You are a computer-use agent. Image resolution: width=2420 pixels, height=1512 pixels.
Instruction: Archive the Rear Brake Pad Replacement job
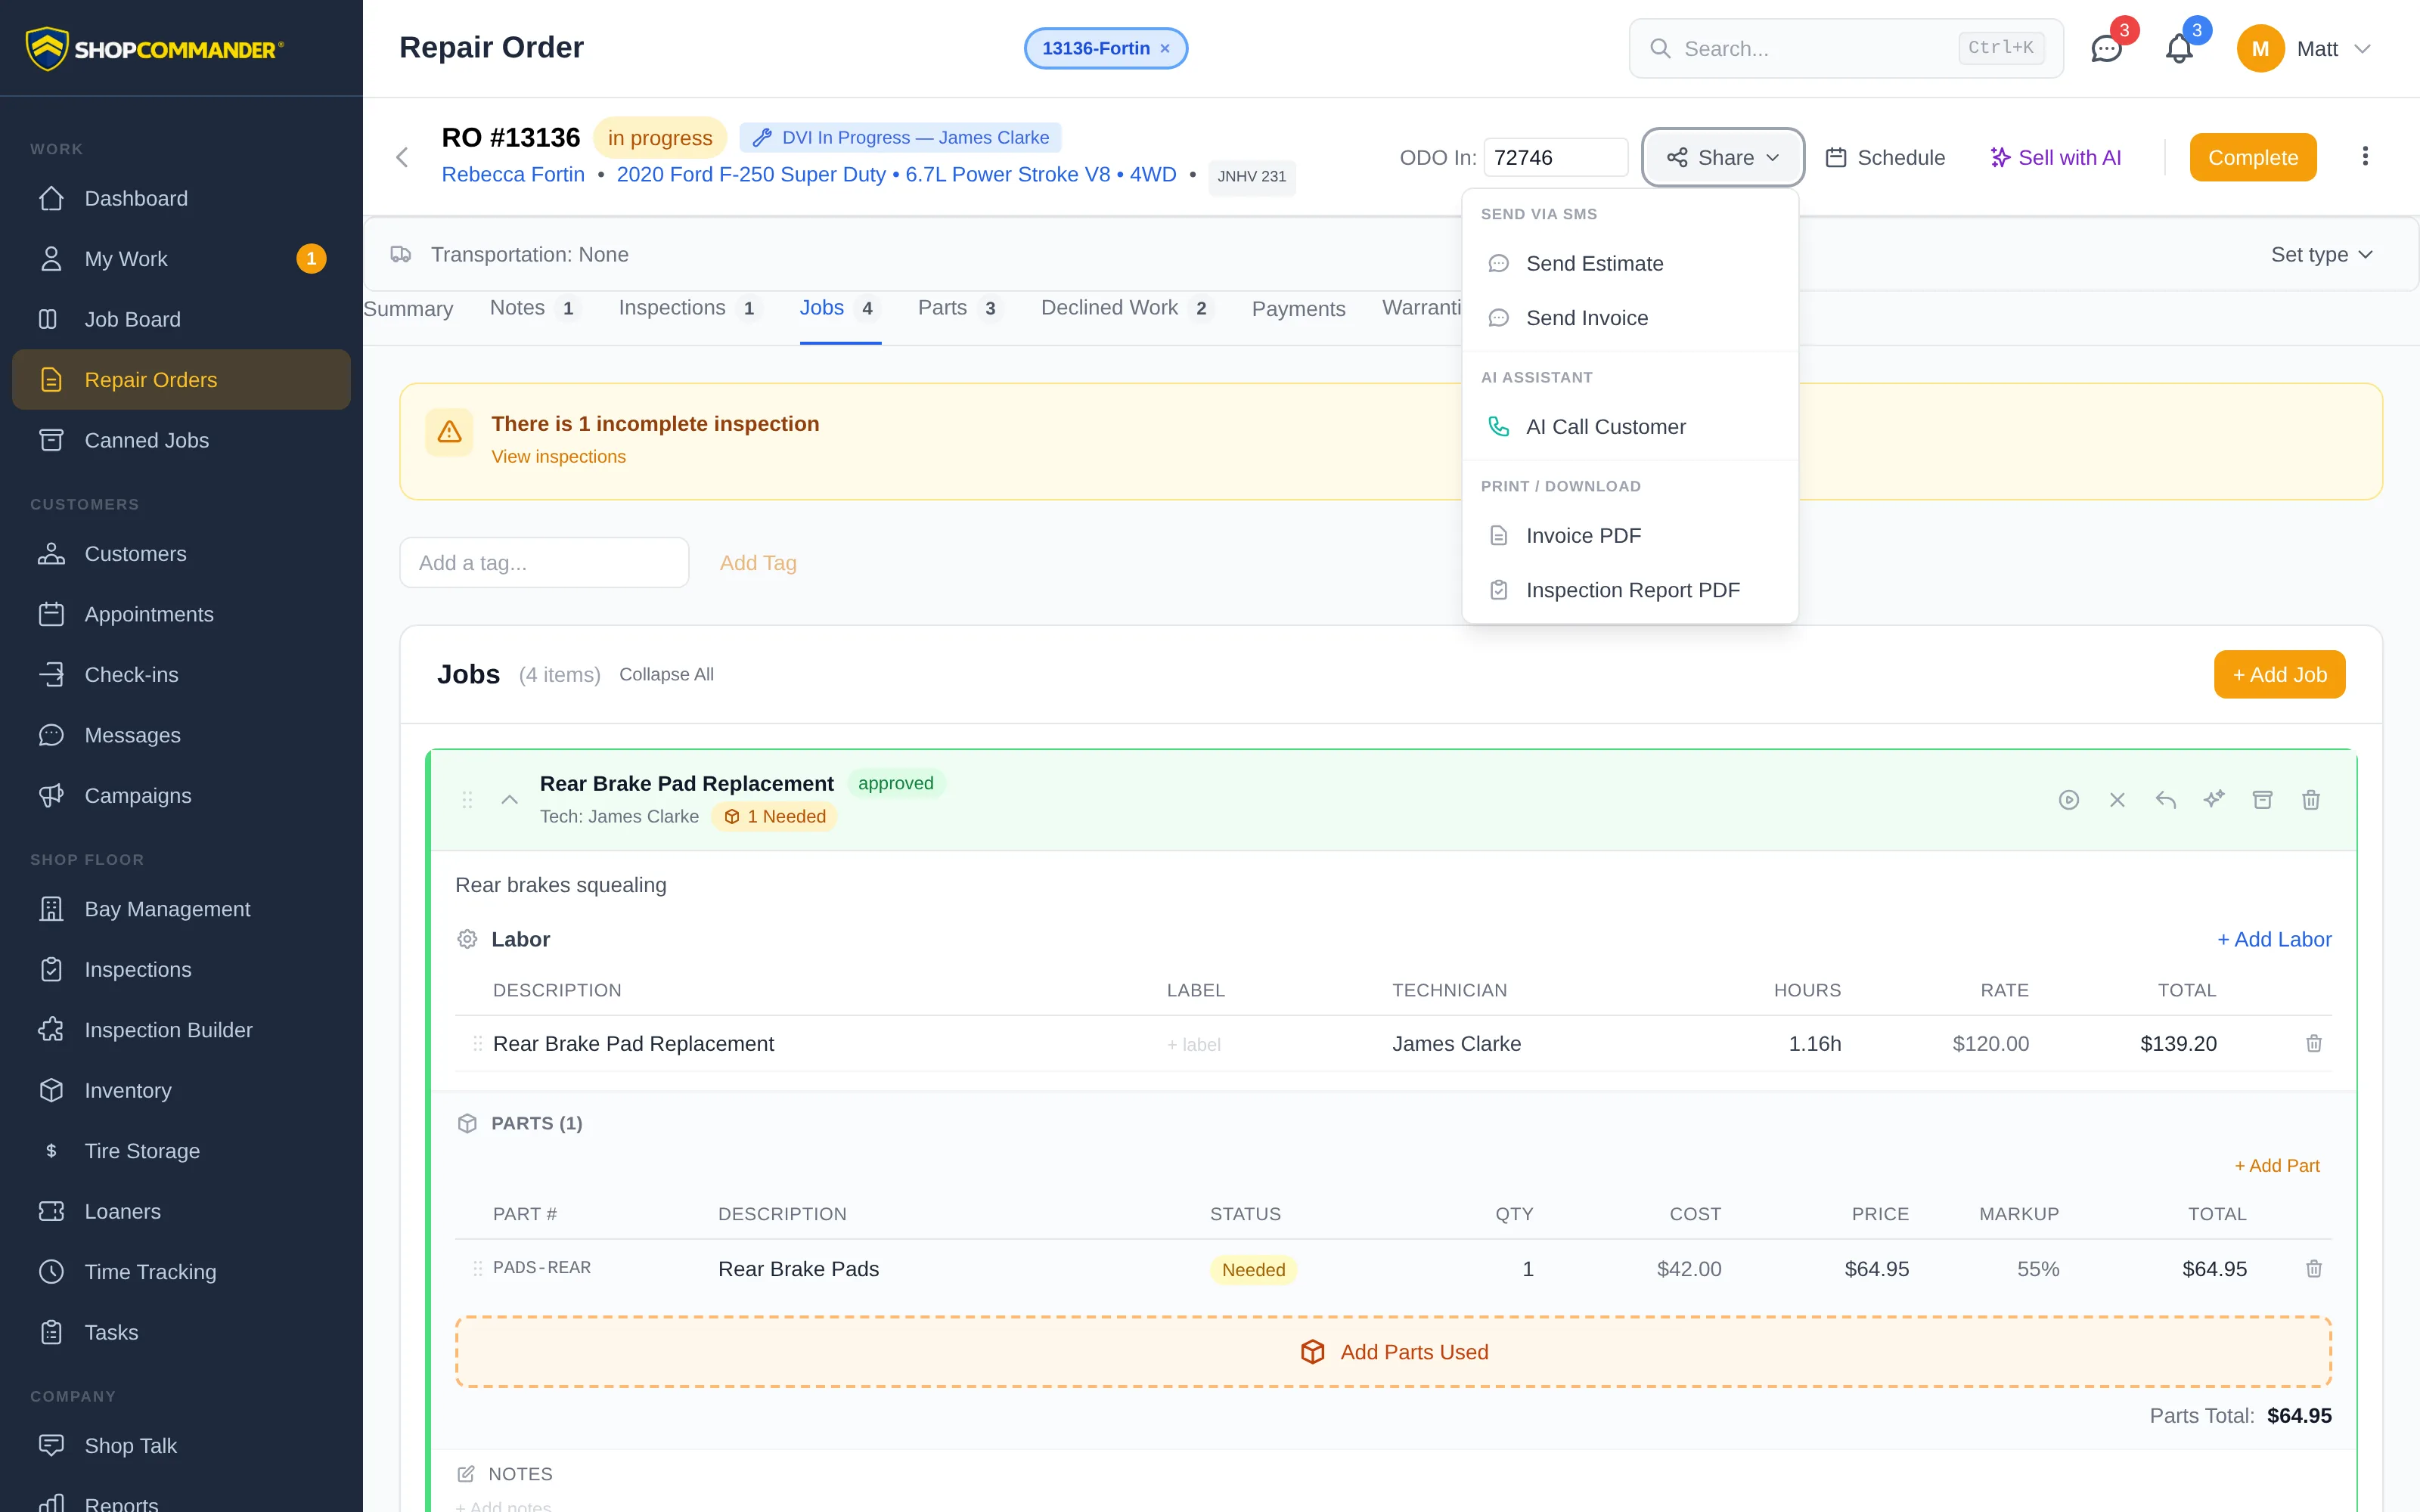click(x=2262, y=800)
